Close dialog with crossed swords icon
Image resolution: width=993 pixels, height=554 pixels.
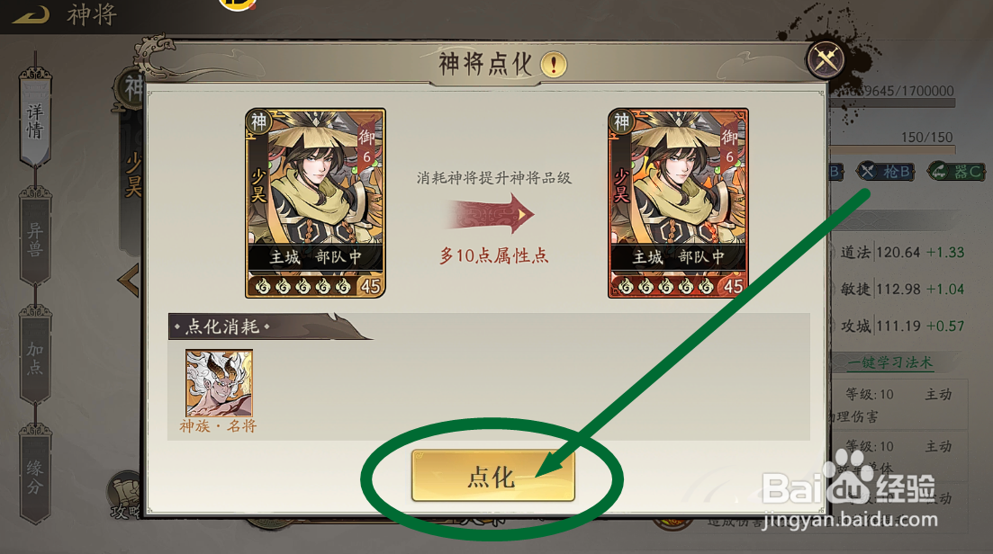pyautogui.click(x=826, y=60)
